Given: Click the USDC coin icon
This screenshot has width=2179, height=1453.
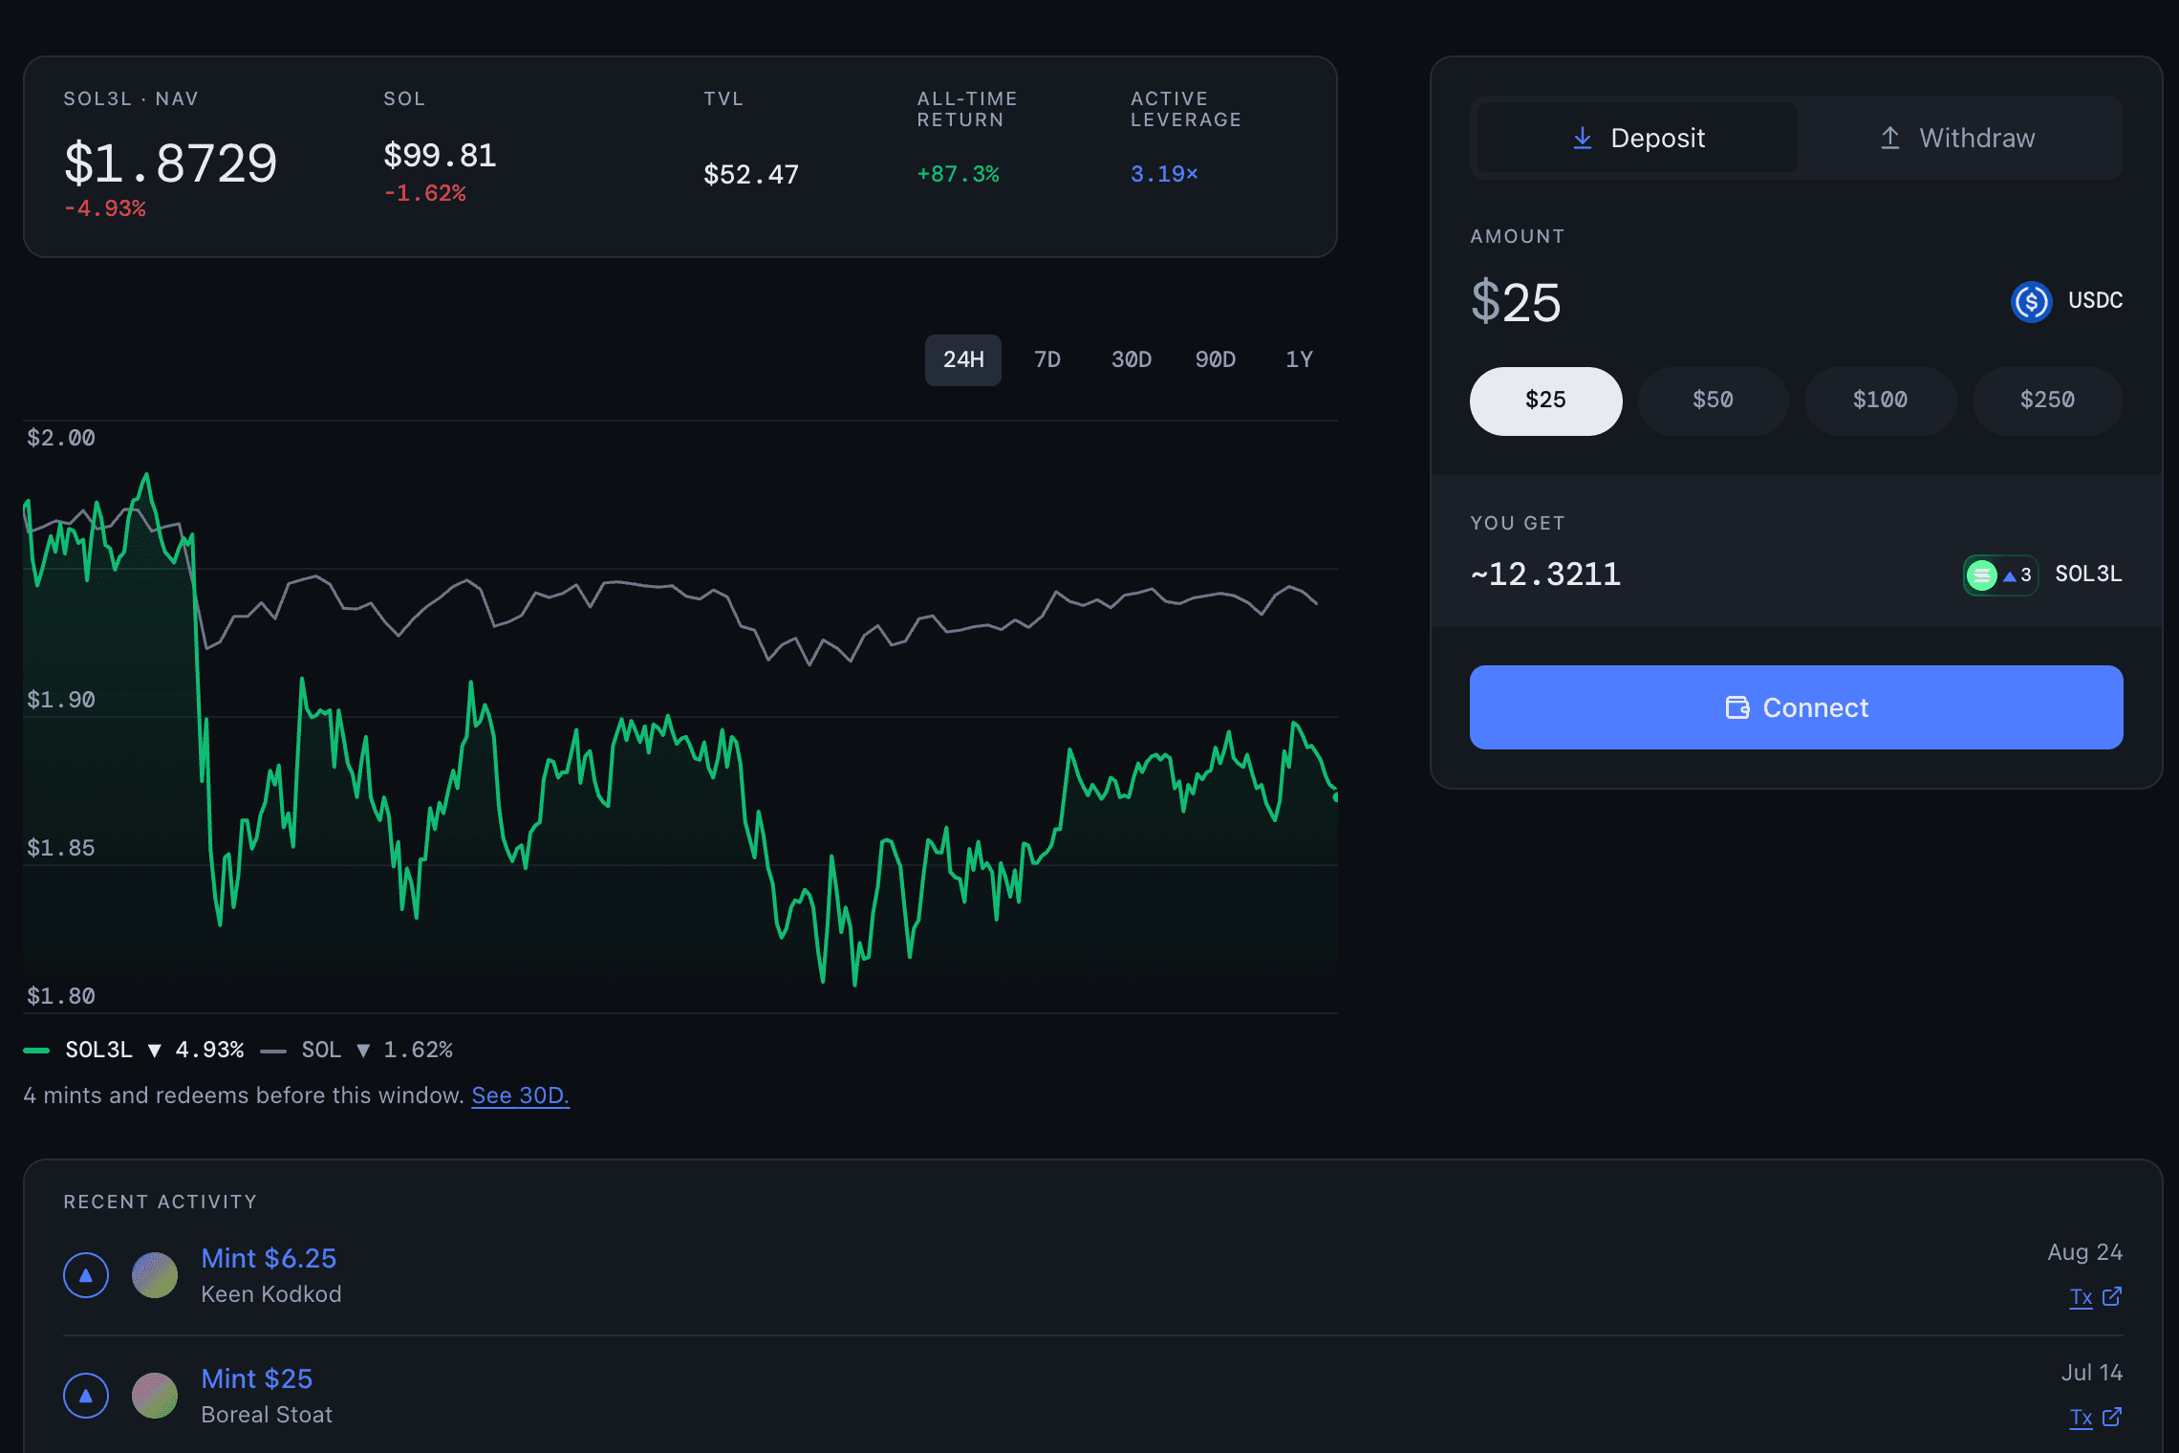Looking at the screenshot, I should click(x=2032, y=301).
